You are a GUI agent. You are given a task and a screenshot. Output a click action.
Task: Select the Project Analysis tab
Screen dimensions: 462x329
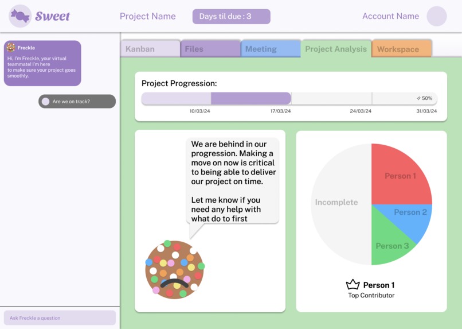(x=336, y=49)
